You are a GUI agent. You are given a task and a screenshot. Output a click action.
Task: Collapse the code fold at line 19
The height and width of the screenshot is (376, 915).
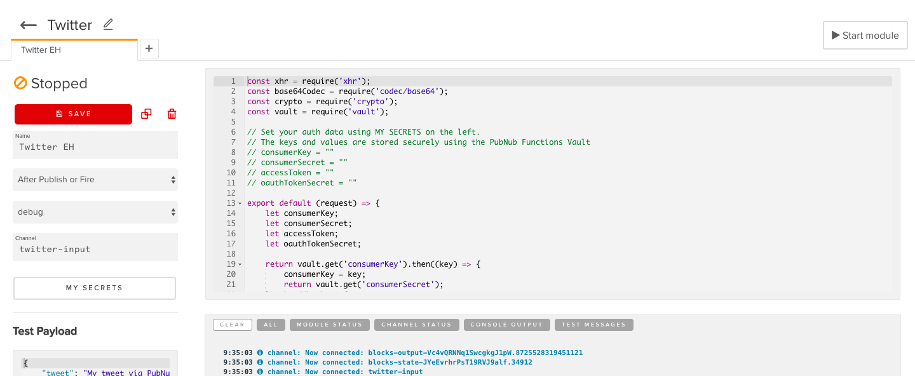click(x=240, y=264)
